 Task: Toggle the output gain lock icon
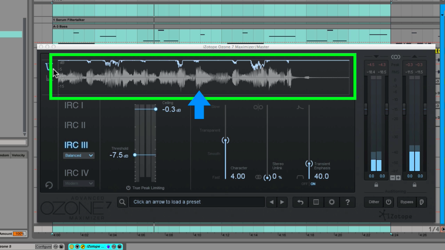(414, 185)
